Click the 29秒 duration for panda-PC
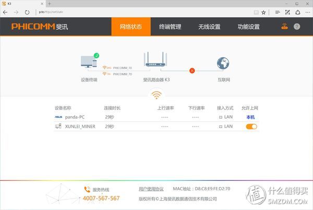Image resolution: width=313 pixels, height=210 pixels. point(110,117)
